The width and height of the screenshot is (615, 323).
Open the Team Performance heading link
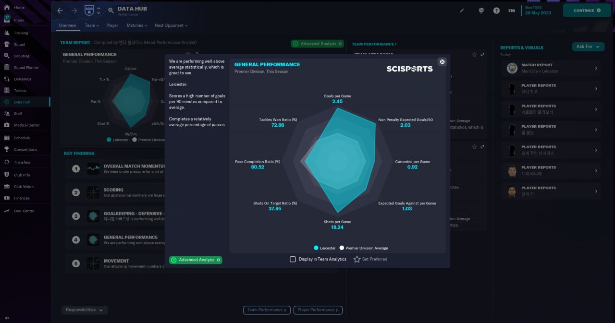(x=374, y=44)
